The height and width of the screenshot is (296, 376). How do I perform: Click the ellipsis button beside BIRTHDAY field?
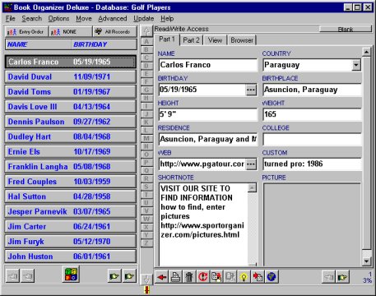click(251, 90)
